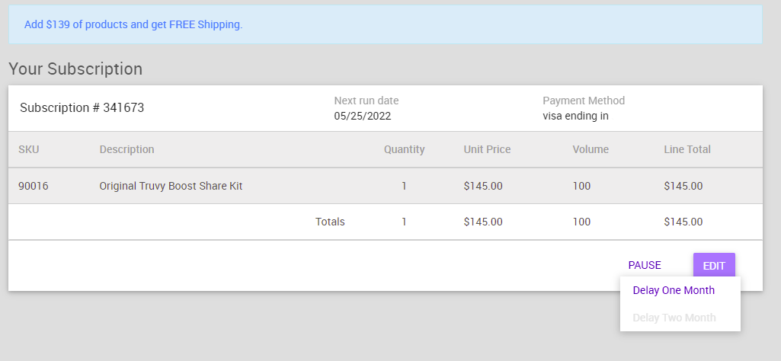The height and width of the screenshot is (361, 781).
Task: Click the Unit Price column header
Action: (487, 149)
